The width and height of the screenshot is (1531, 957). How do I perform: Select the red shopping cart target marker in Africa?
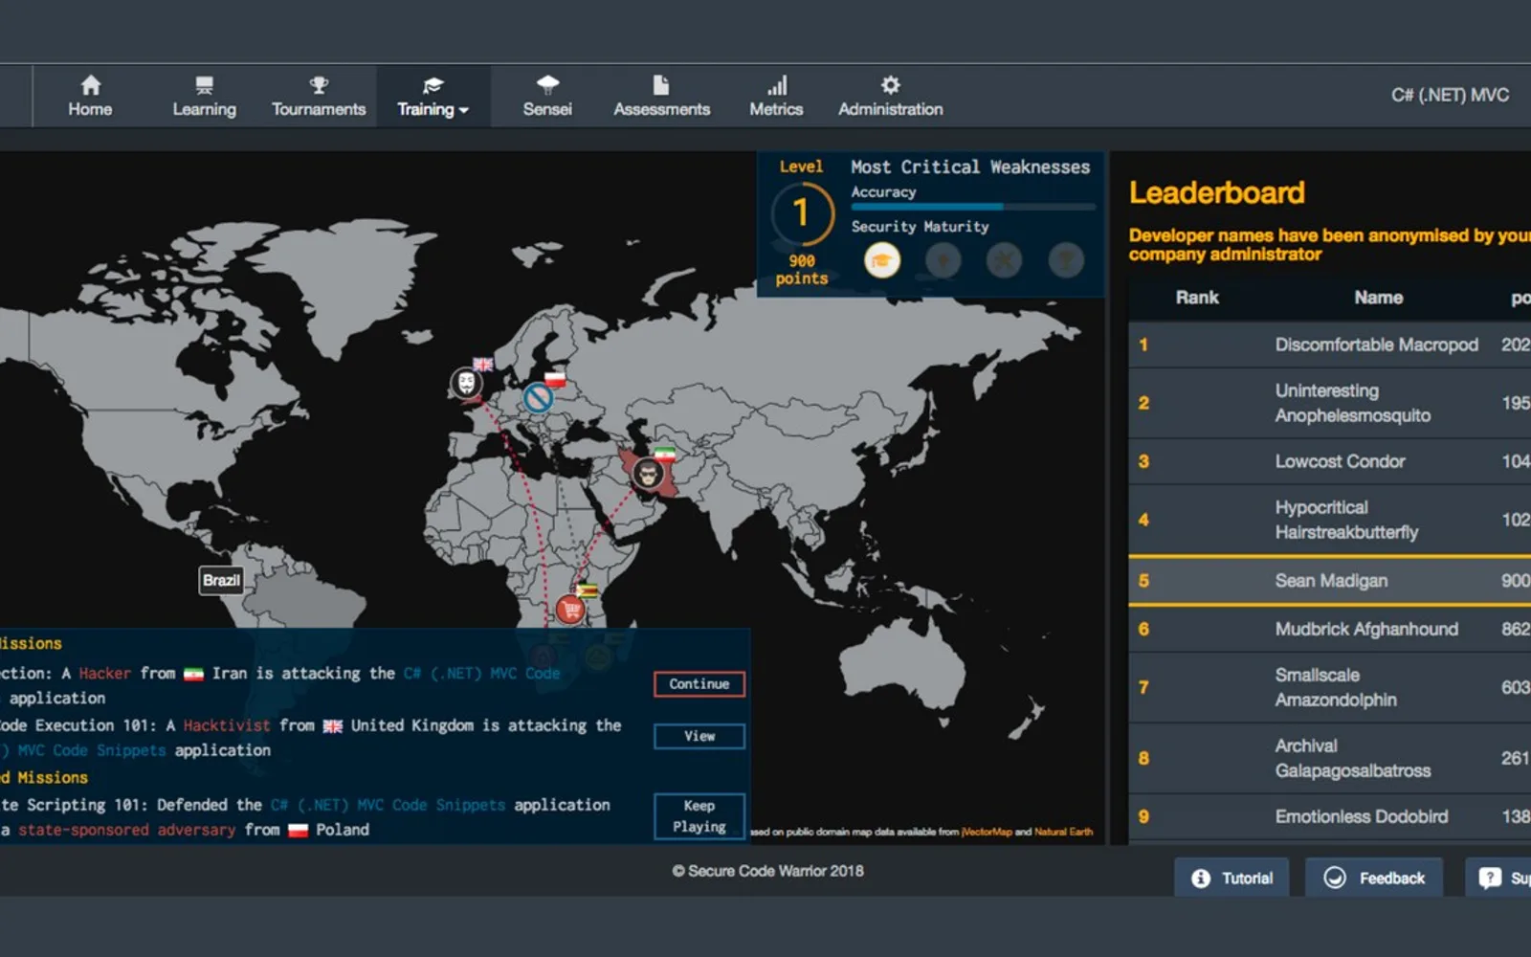click(570, 609)
